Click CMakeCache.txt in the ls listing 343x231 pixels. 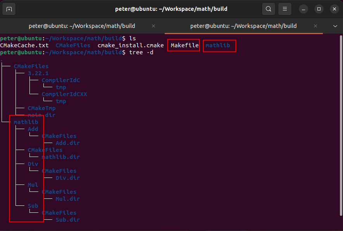click(24, 45)
